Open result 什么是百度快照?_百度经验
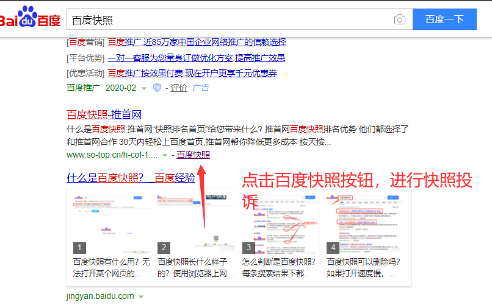Viewport: 492px width, 308px height. (131, 178)
